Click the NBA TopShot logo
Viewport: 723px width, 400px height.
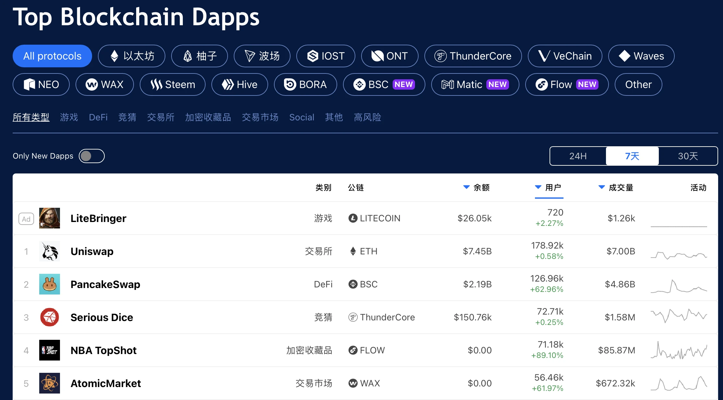(x=50, y=350)
